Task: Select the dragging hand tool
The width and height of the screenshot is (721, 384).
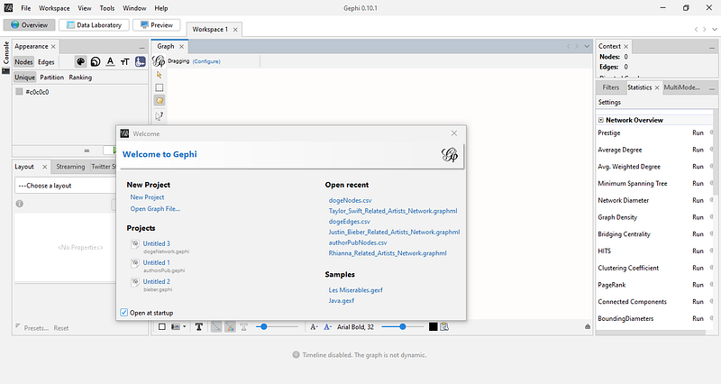Action: coord(160,100)
